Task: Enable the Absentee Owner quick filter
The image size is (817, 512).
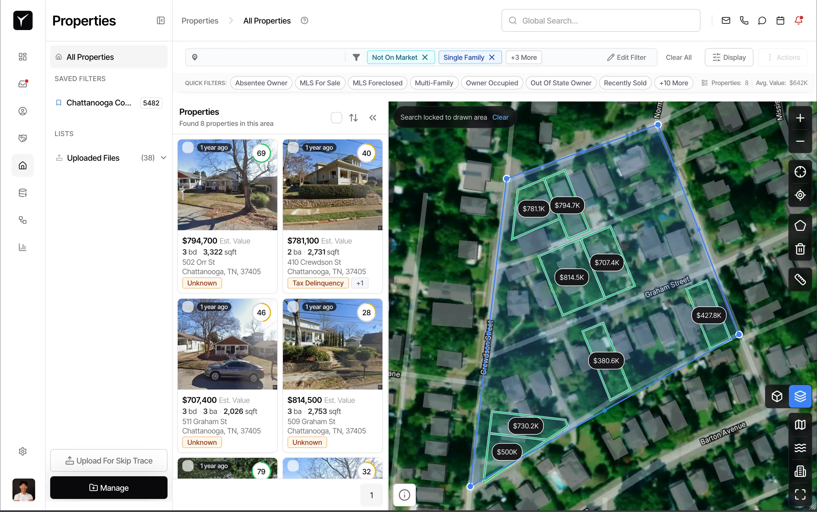Action: point(261,82)
